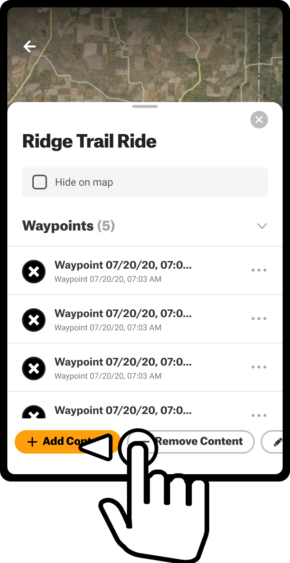
Task: Open the second waypoint's three-dot menu
Action: pyautogui.click(x=259, y=319)
